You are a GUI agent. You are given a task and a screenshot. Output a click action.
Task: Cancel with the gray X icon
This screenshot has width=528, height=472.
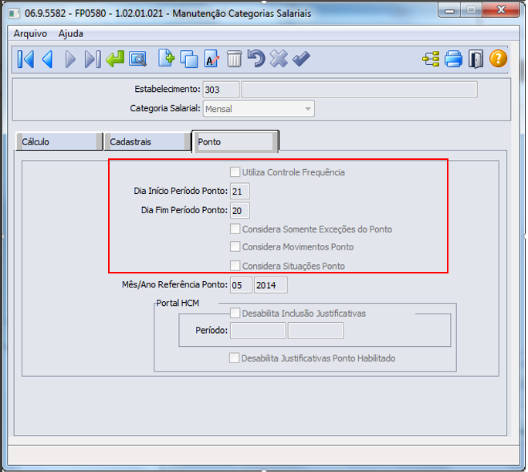279,59
